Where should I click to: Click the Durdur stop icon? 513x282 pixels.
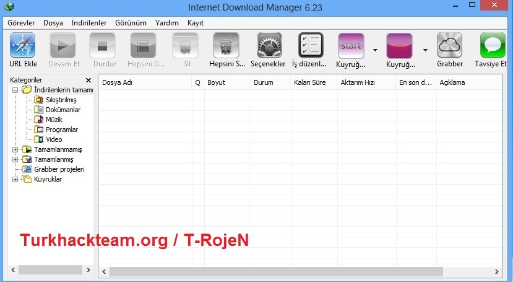point(102,45)
